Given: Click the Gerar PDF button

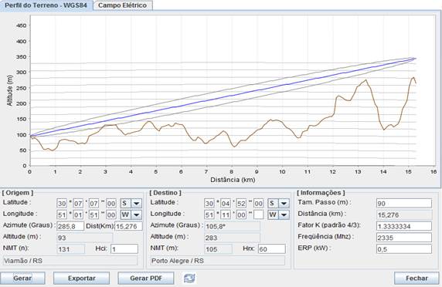Looking at the screenshot, I should click(146, 278).
